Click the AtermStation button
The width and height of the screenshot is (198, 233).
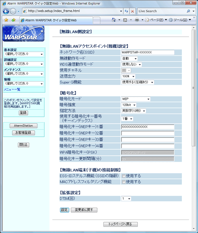[x=23, y=126]
